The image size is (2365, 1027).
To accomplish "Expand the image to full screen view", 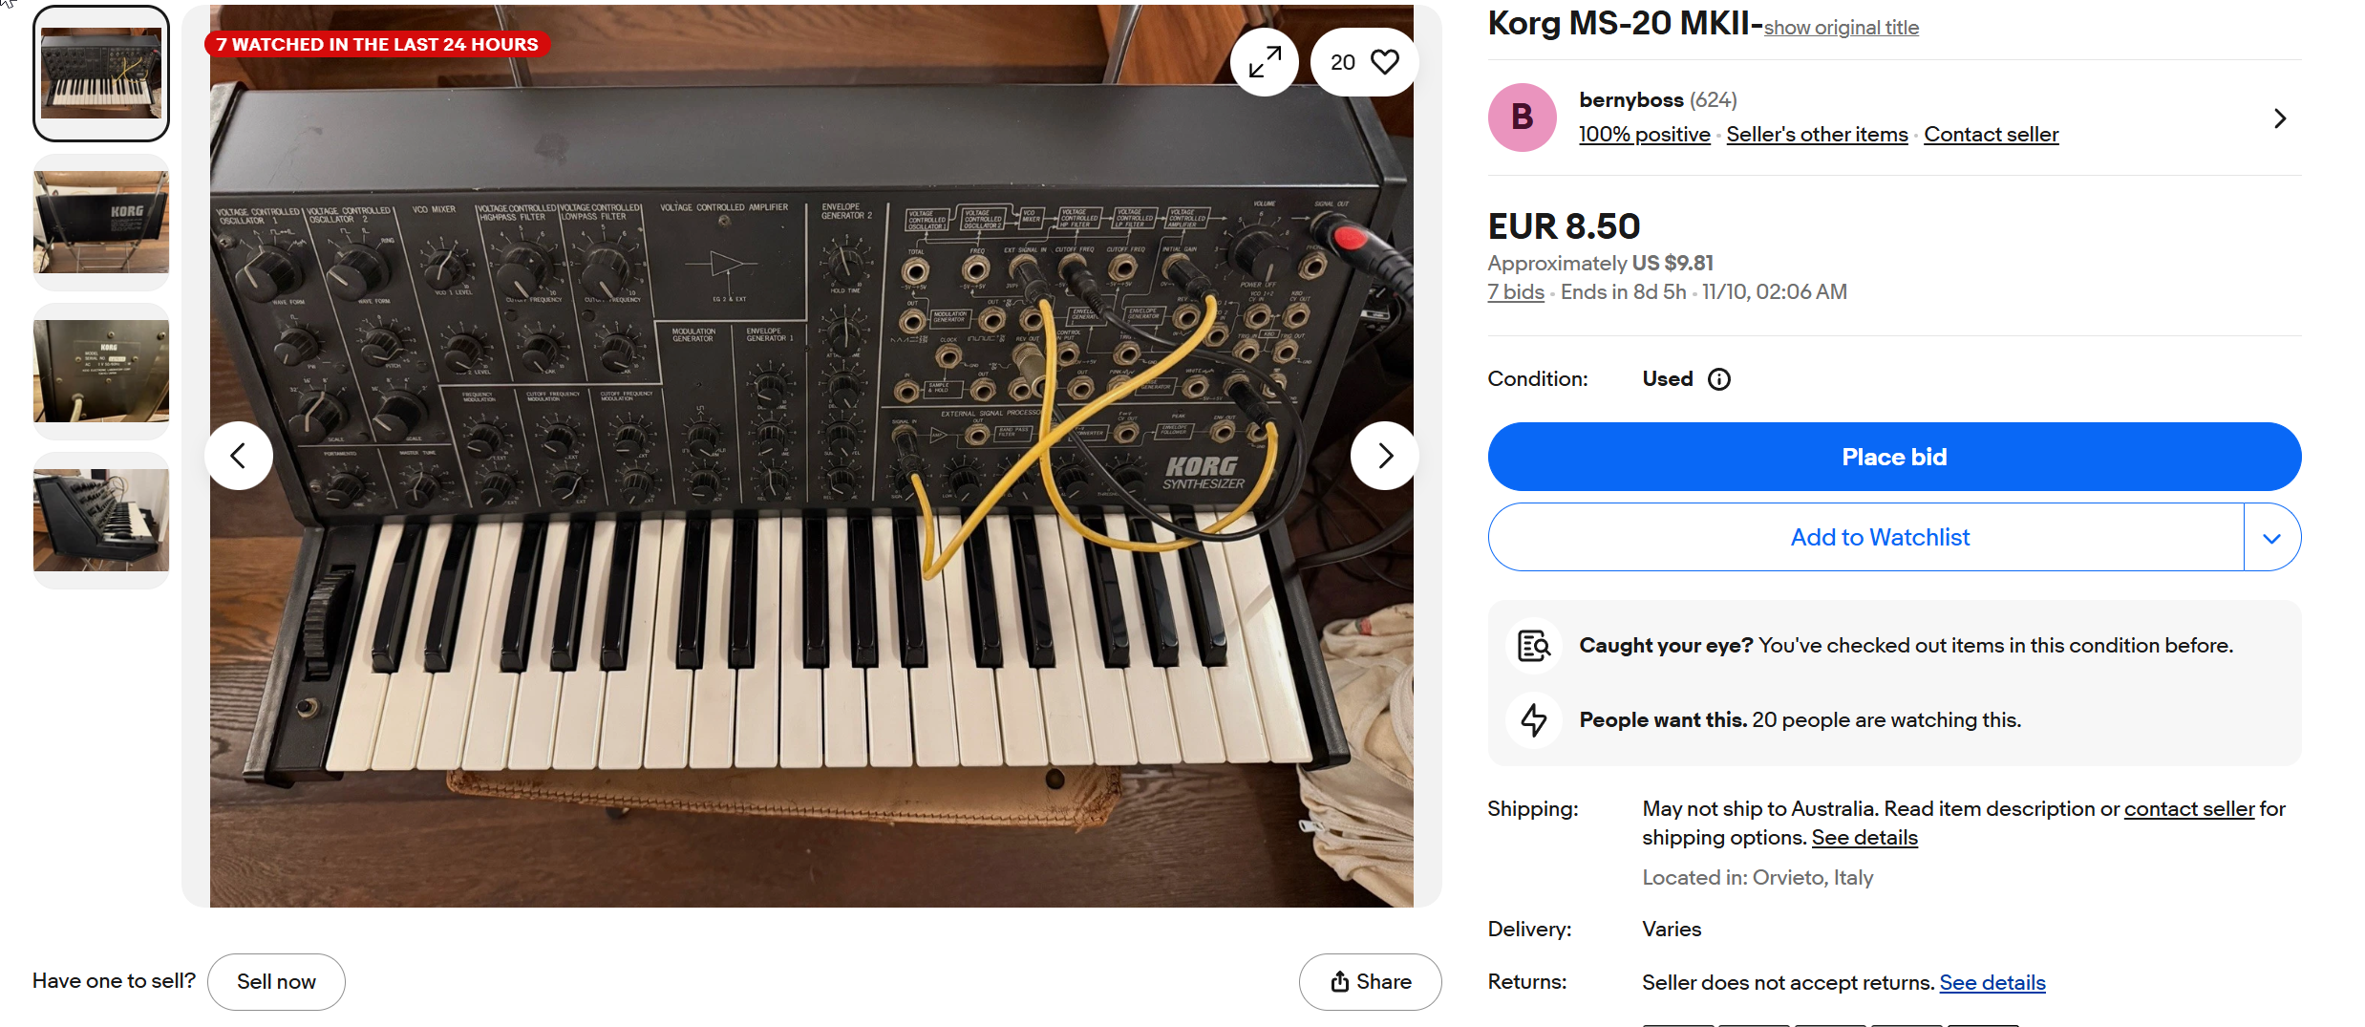I will [x=1265, y=63].
